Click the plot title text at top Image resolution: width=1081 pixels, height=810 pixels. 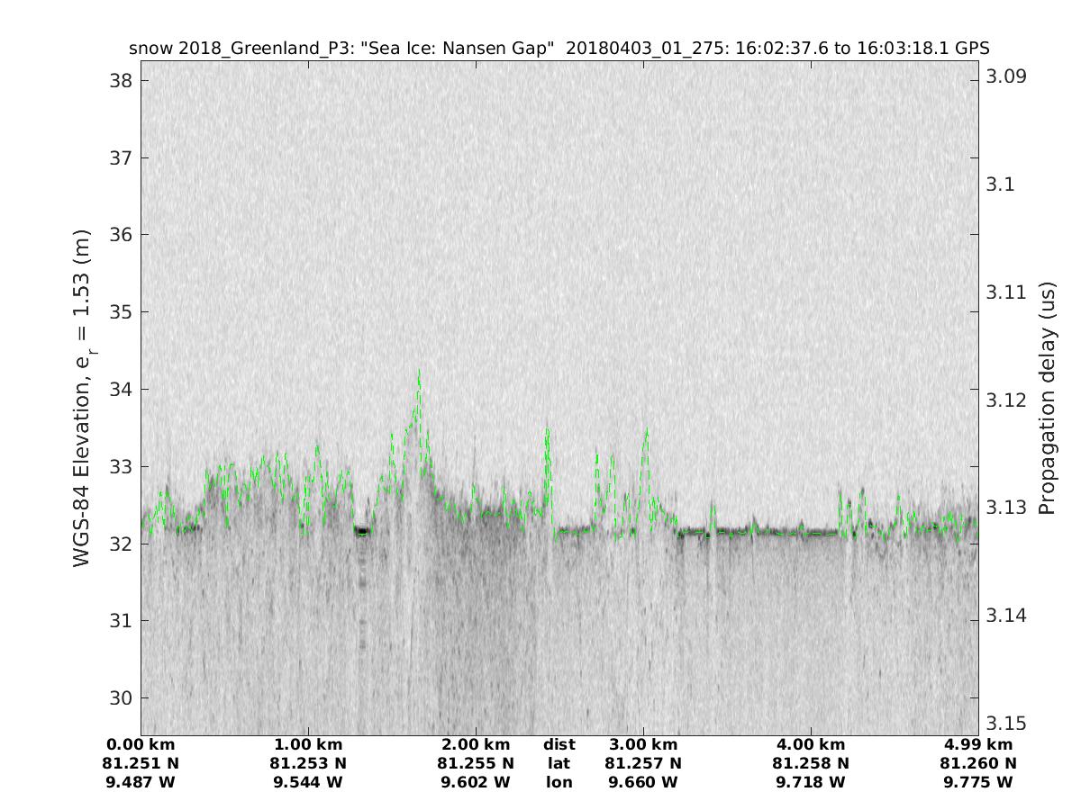pos(559,48)
